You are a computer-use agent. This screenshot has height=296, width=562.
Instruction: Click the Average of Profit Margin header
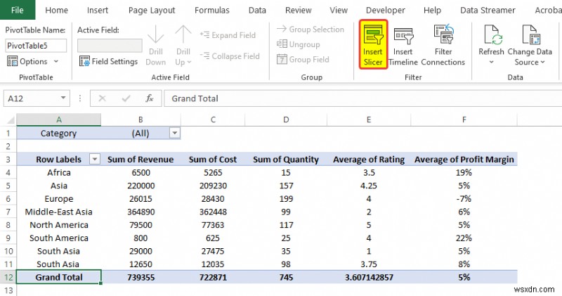[x=464, y=160]
